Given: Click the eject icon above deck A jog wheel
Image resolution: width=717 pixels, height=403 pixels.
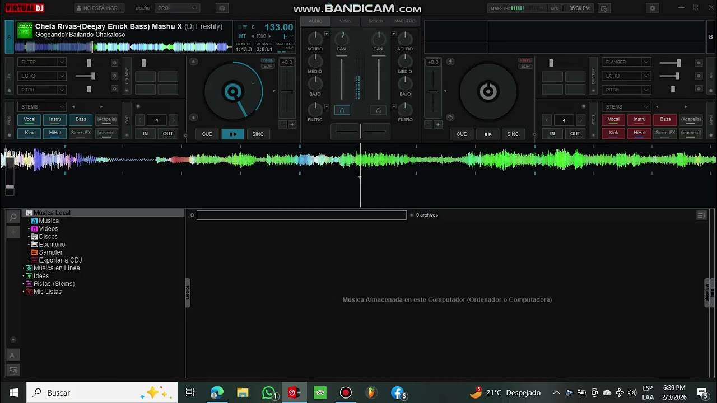Looking at the screenshot, I should 193,62.
